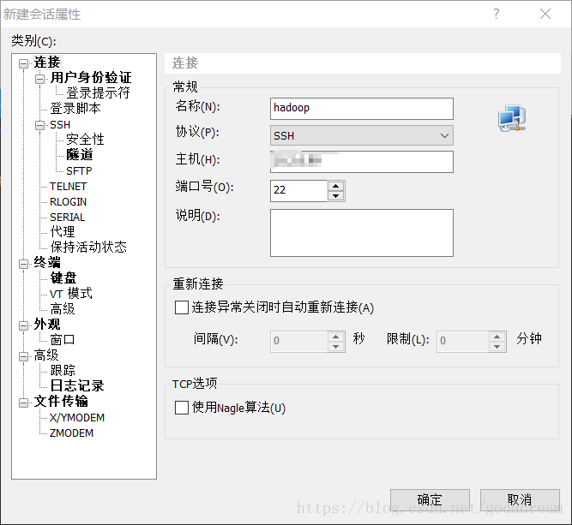Collapse the 终端 tree node
The width and height of the screenshot is (572, 525).
[24, 264]
